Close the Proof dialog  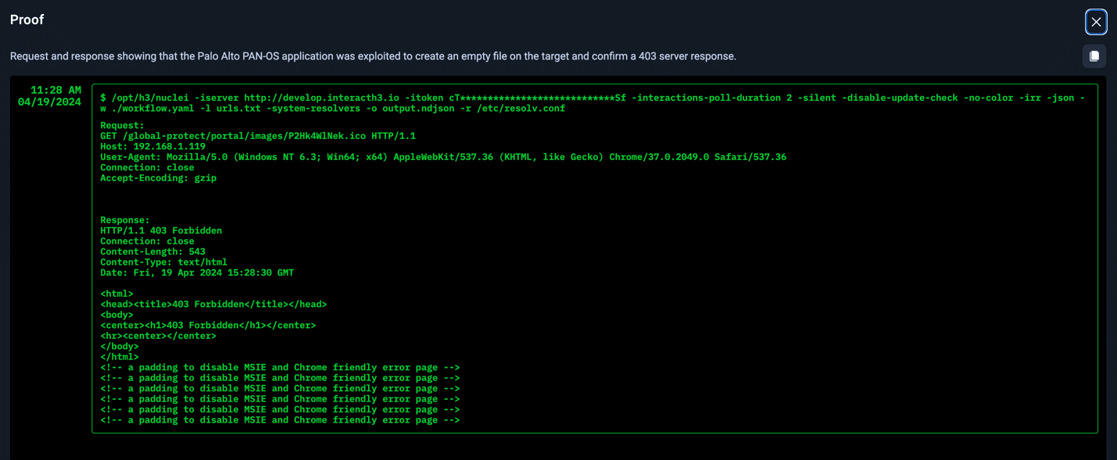[x=1095, y=22]
